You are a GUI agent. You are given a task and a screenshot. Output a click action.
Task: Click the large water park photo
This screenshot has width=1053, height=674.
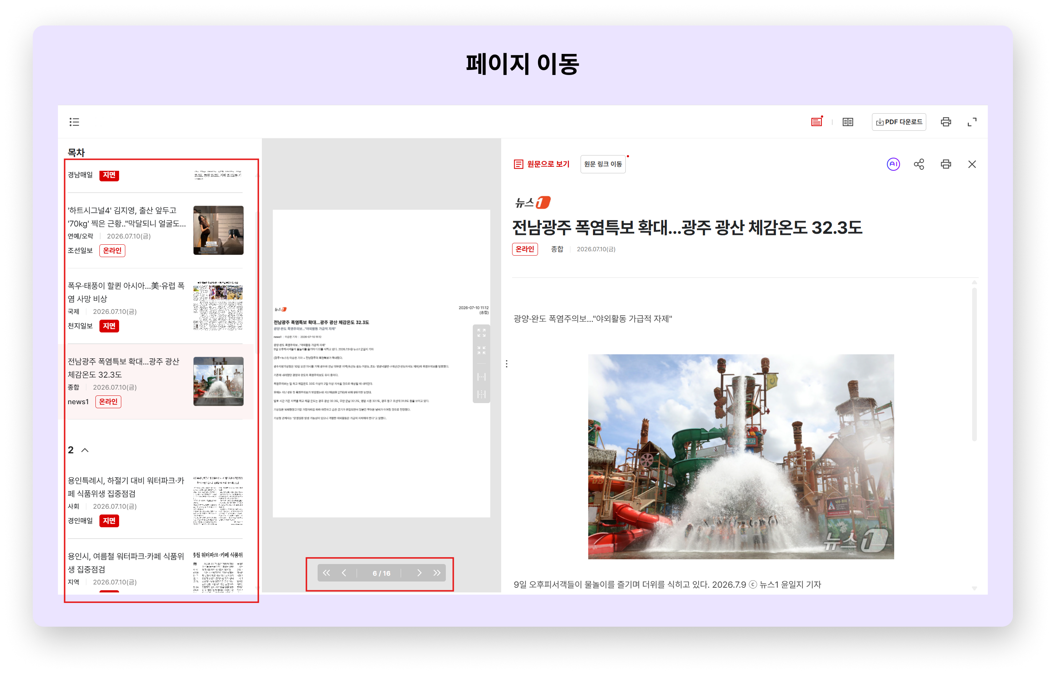point(740,457)
